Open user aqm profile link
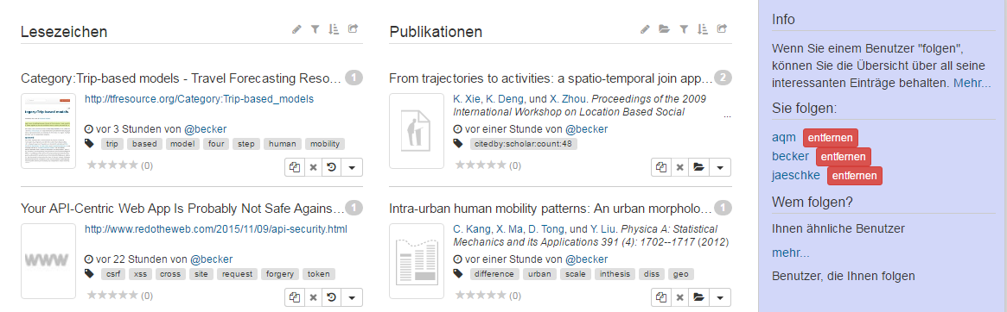 (x=784, y=137)
